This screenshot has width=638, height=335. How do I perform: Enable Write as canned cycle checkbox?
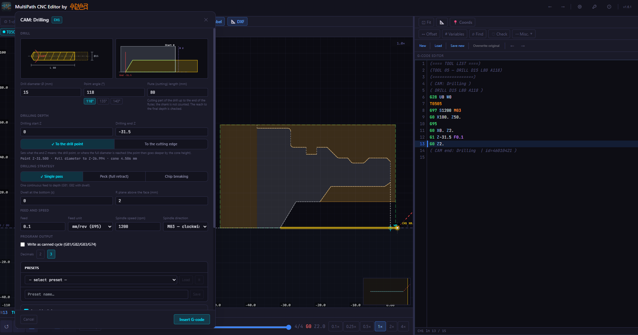(23, 245)
